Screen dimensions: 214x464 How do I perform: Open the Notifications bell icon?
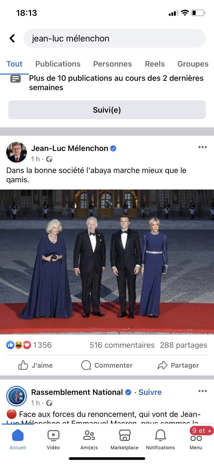(x=160, y=436)
